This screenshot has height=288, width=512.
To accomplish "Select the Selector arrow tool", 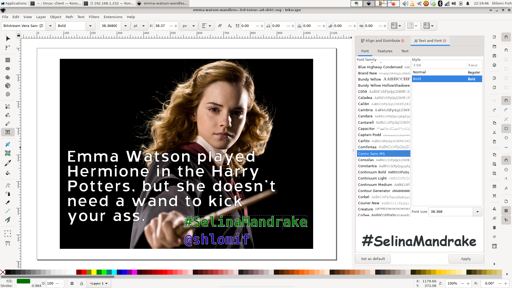I will (x=8, y=38).
